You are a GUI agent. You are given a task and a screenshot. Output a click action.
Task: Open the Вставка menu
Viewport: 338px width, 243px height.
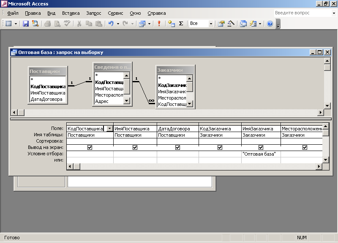71,13
